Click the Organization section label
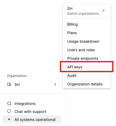Viewport: 116px width, 126px height. (x=17, y=76)
